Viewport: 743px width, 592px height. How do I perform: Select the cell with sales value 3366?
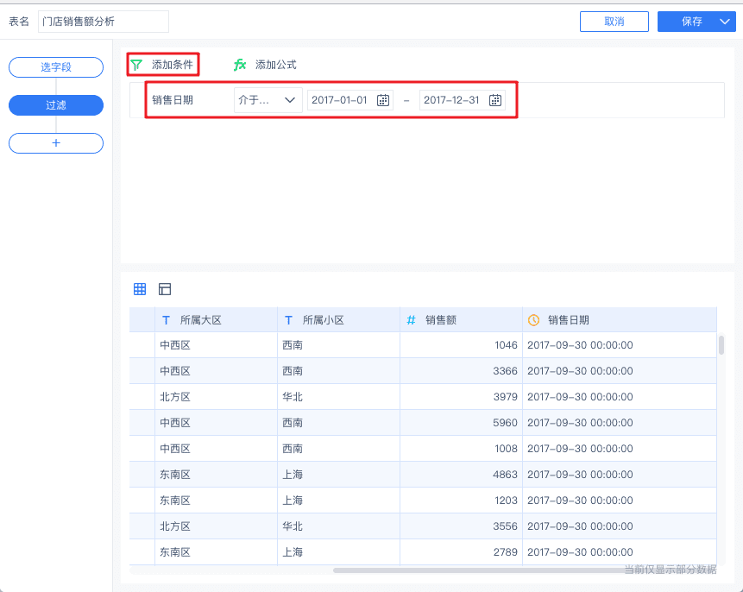click(461, 371)
